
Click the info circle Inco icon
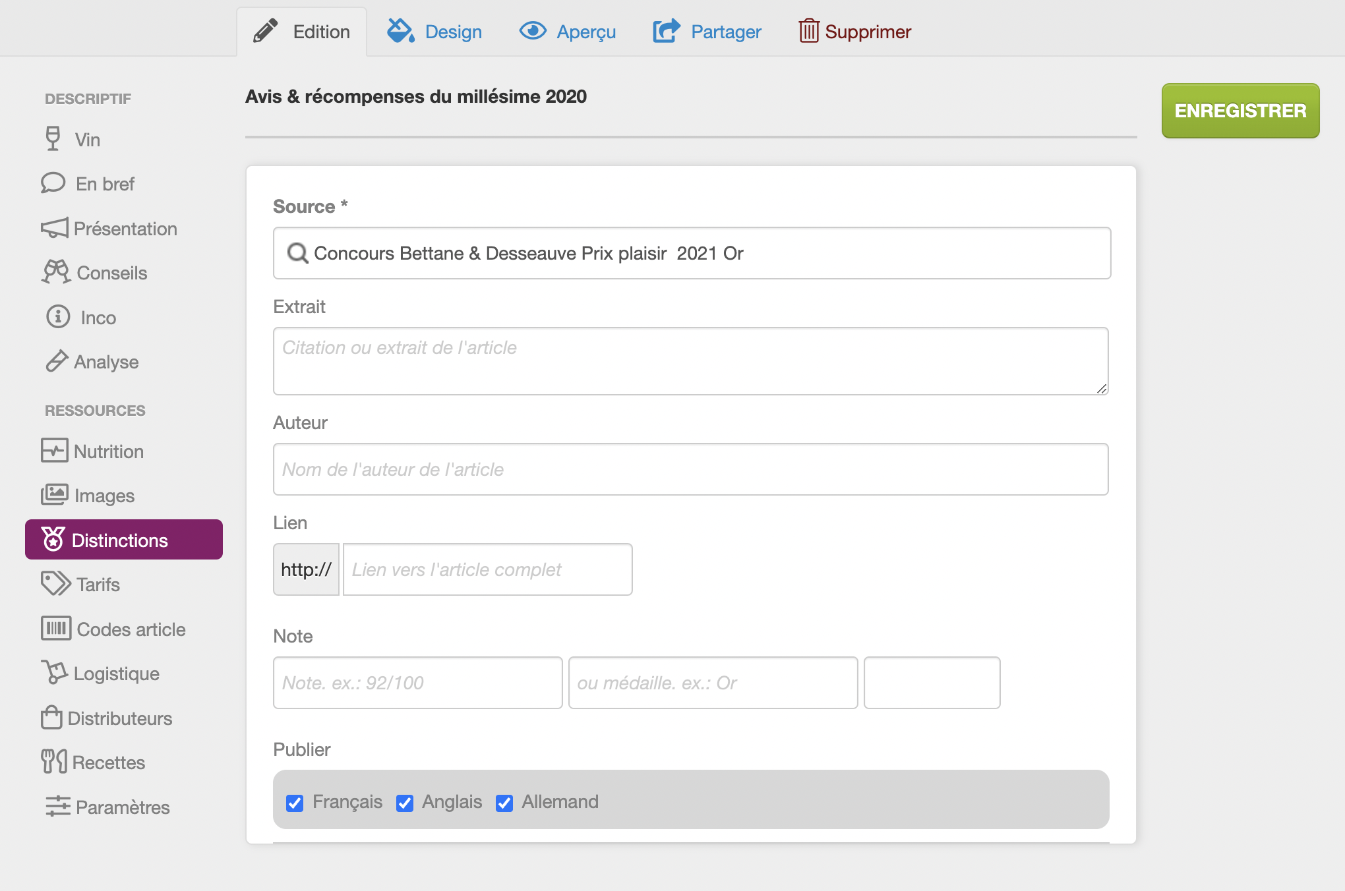pyautogui.click(x=58, y=317)
